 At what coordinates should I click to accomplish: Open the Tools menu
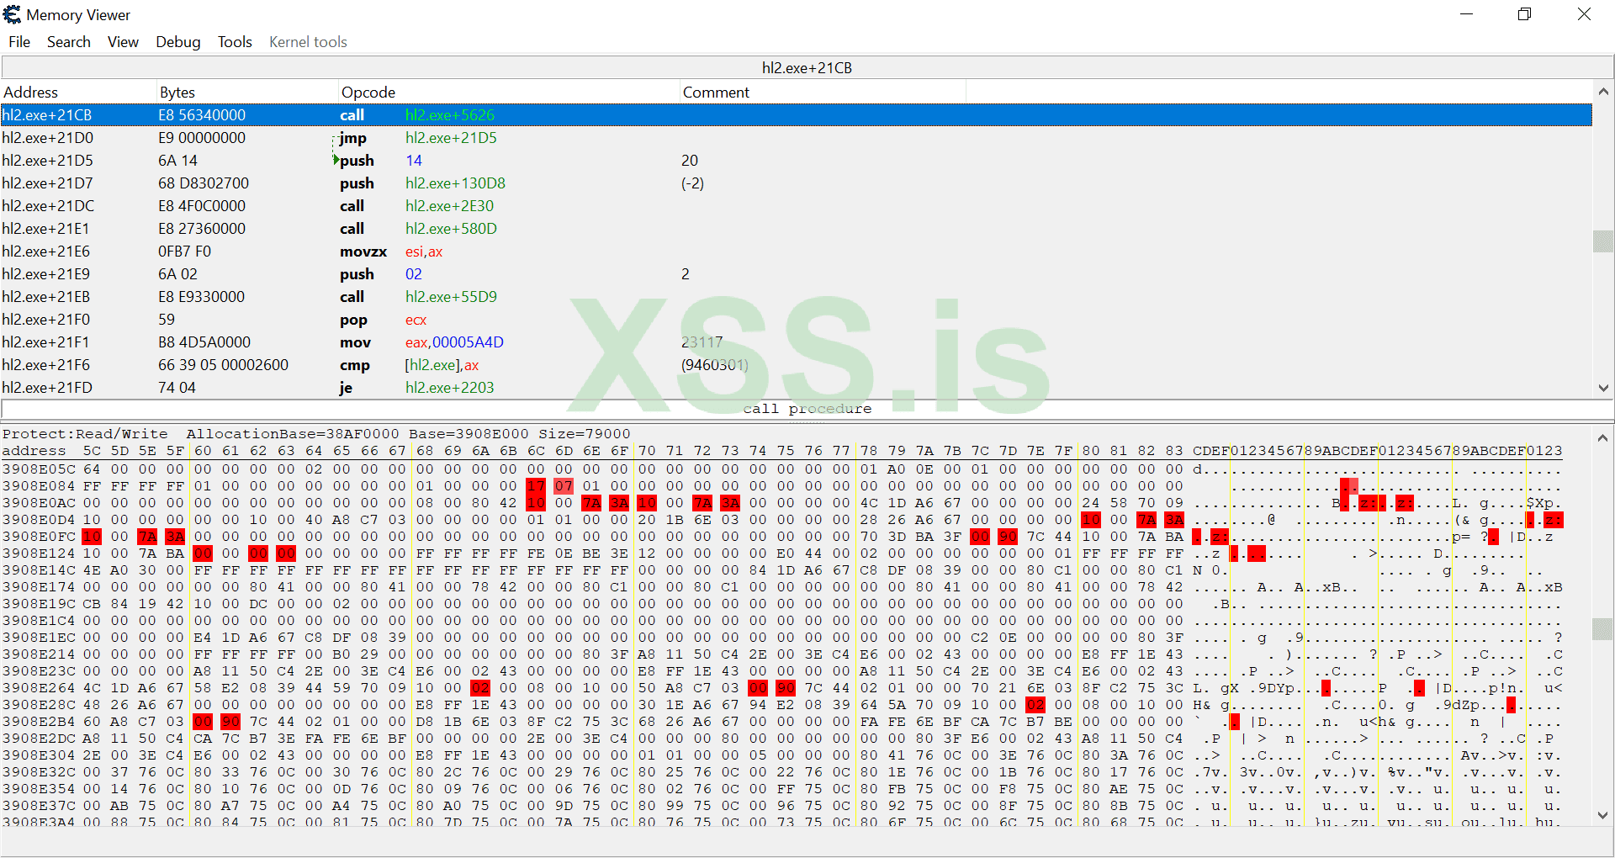(x=235, y=42)
